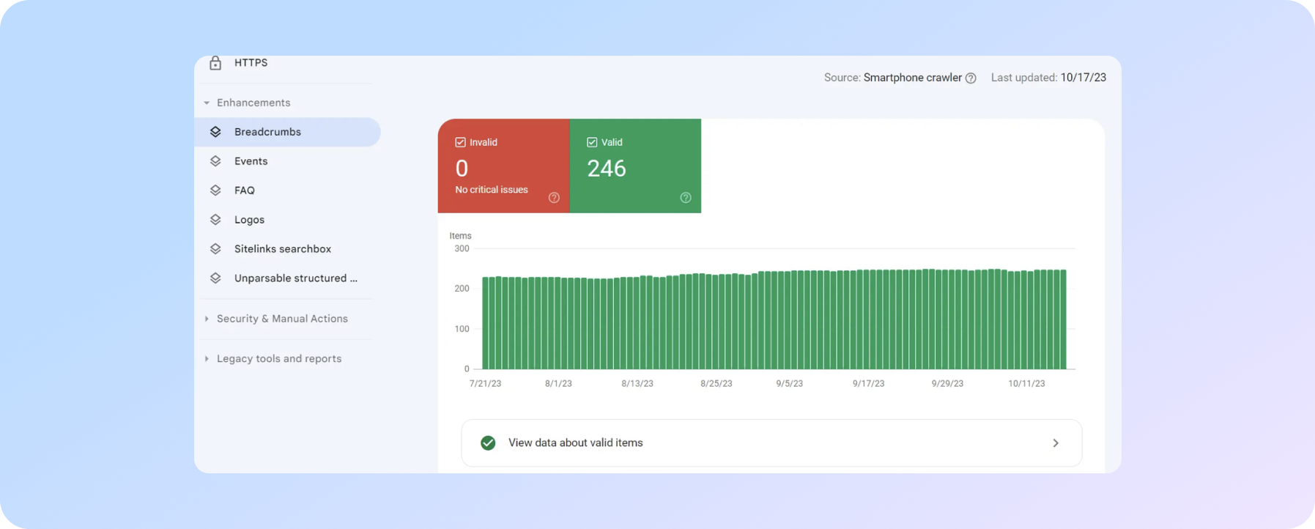Click the help icon in the Valid card
This screenshot has width=1315, height=529.
click(x=686, y=198)
